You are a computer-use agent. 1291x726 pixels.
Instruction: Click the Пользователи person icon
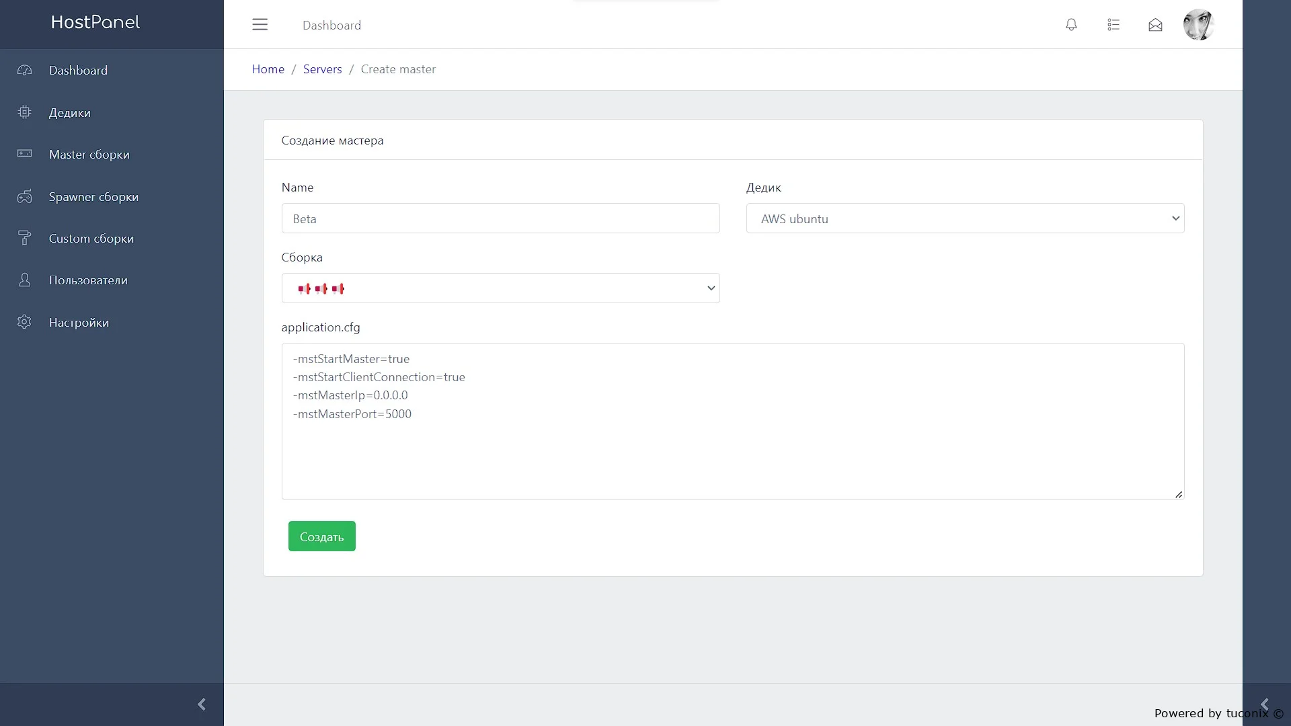(x=25, y=280)
